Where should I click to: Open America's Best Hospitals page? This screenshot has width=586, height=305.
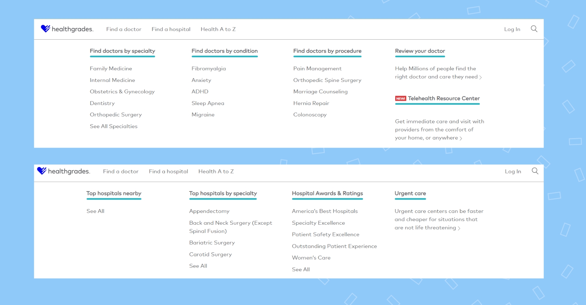[325, 211]
